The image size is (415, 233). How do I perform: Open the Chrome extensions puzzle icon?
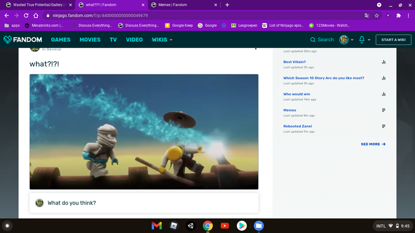pos(399,15)
